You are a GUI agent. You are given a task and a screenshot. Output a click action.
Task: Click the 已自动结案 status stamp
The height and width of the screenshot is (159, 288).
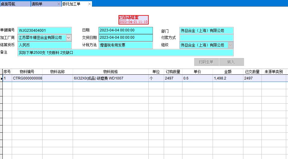click(133, 20)
